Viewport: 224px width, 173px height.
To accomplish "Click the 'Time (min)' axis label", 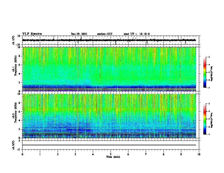I will (x=113, y=157).
